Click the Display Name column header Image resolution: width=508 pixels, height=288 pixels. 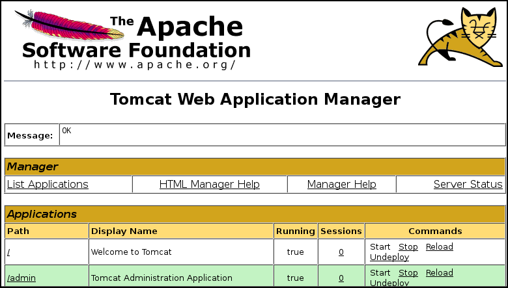coord(181,231)
